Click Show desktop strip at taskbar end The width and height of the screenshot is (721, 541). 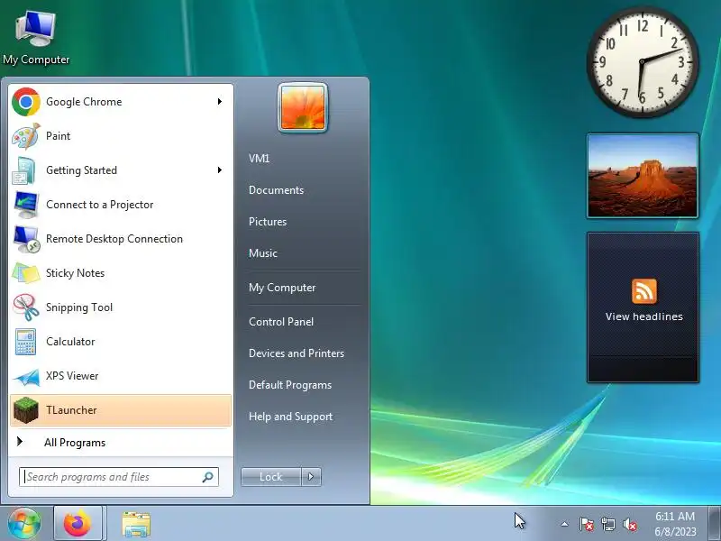coord(715,524)
